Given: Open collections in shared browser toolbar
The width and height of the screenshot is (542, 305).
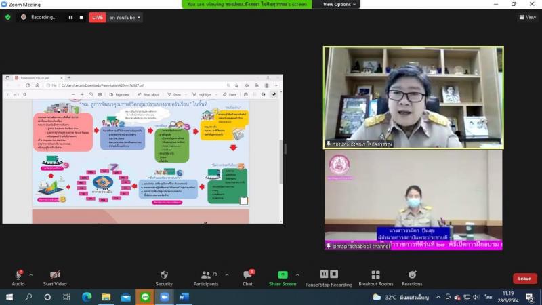Looking at the screenshot, I should coord(257,85).
